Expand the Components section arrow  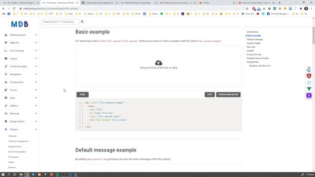[x=36, y=82]
